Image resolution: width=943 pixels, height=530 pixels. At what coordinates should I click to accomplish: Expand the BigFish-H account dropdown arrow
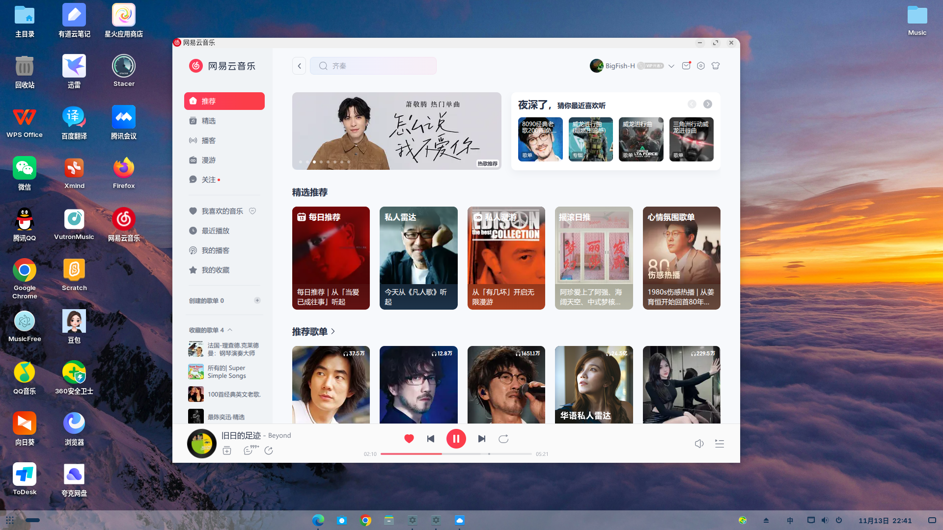tap(671, 66)
